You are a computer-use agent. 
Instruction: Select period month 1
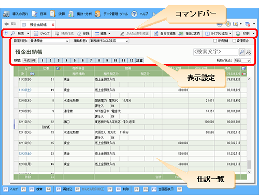click(x=42, y=61)
